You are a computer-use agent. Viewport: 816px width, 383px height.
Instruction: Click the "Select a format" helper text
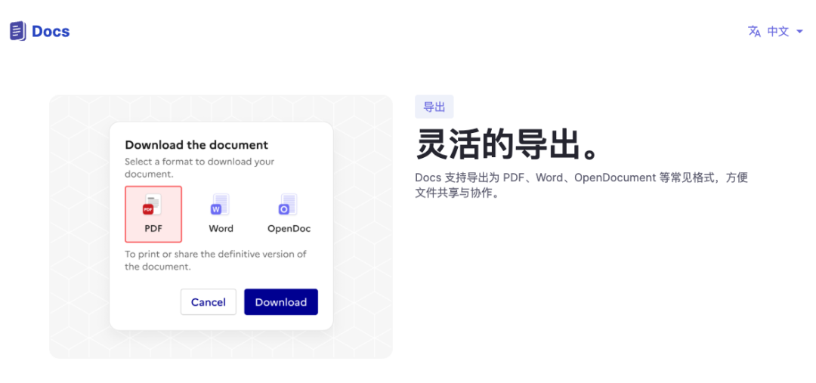click(199, 168)
